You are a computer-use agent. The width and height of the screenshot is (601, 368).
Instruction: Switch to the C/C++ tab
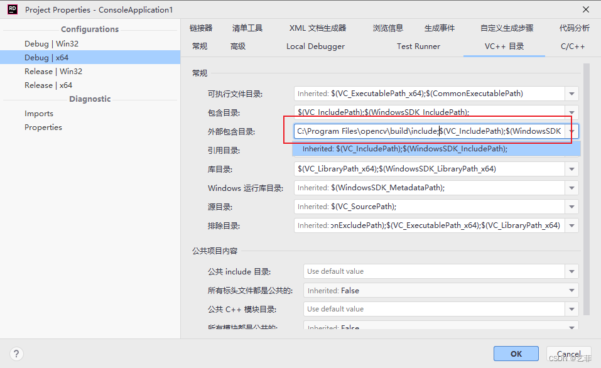[x=572, y=46]
